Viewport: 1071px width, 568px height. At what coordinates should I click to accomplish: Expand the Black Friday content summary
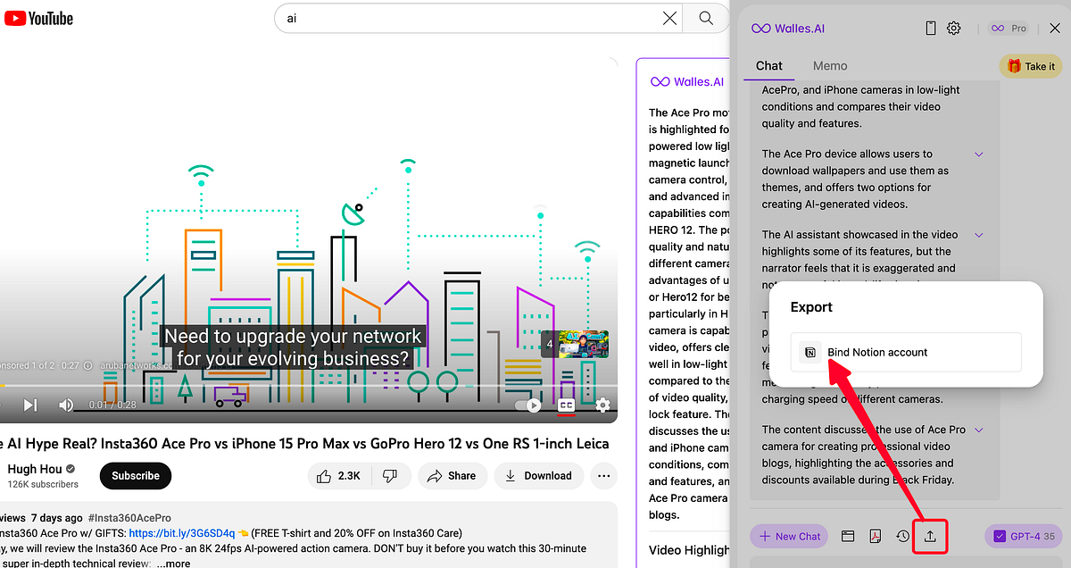979,430
